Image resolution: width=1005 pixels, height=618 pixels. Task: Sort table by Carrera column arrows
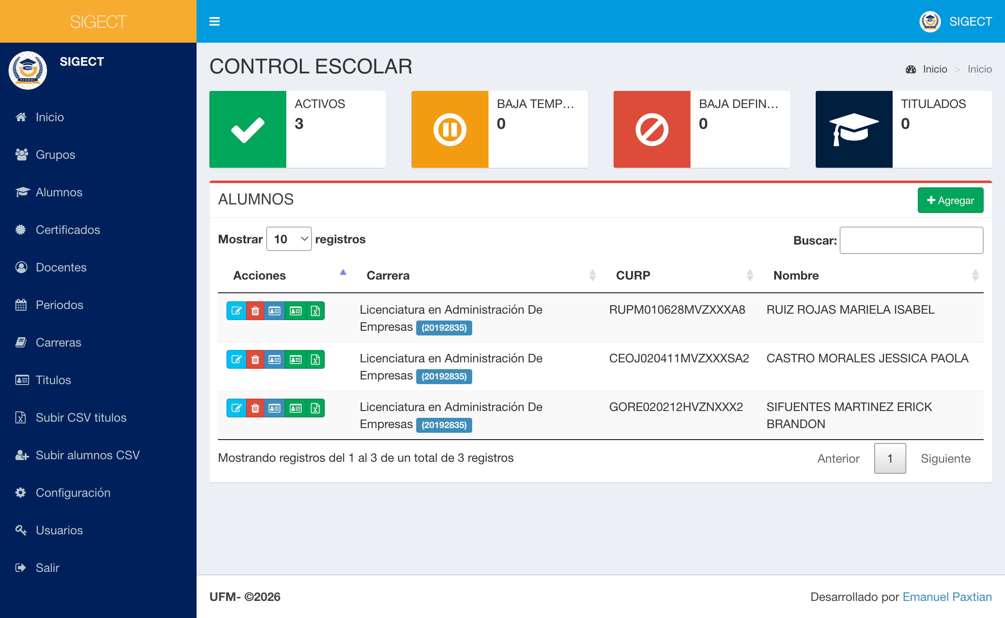pos(592,275)
